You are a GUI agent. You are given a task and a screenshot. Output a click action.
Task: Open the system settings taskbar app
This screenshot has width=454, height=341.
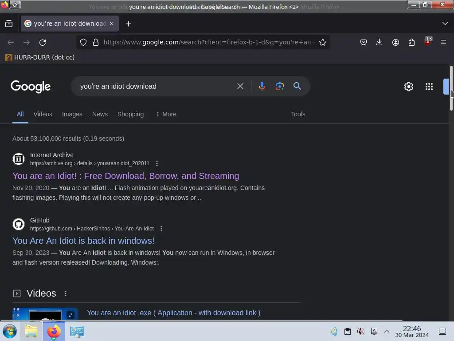(x=77, y=331)
